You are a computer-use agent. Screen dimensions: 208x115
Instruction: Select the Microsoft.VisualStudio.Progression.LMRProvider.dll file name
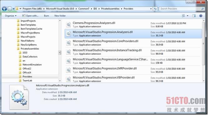tap(105, 68)
